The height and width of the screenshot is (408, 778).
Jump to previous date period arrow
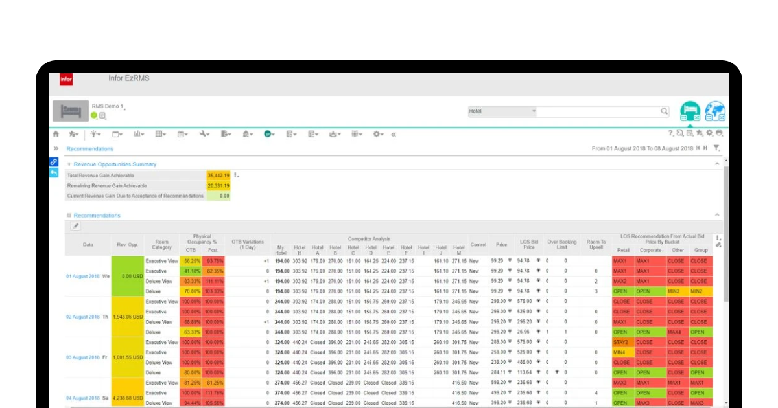point(698,148)
